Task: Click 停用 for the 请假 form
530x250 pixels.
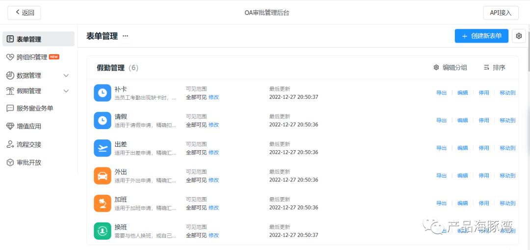Action: (x=484, y=120)
